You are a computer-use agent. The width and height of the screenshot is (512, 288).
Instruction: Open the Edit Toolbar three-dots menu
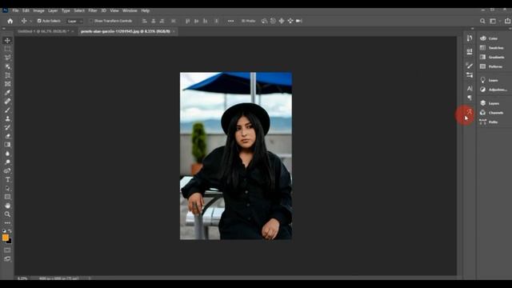click(x=7, y=223)
